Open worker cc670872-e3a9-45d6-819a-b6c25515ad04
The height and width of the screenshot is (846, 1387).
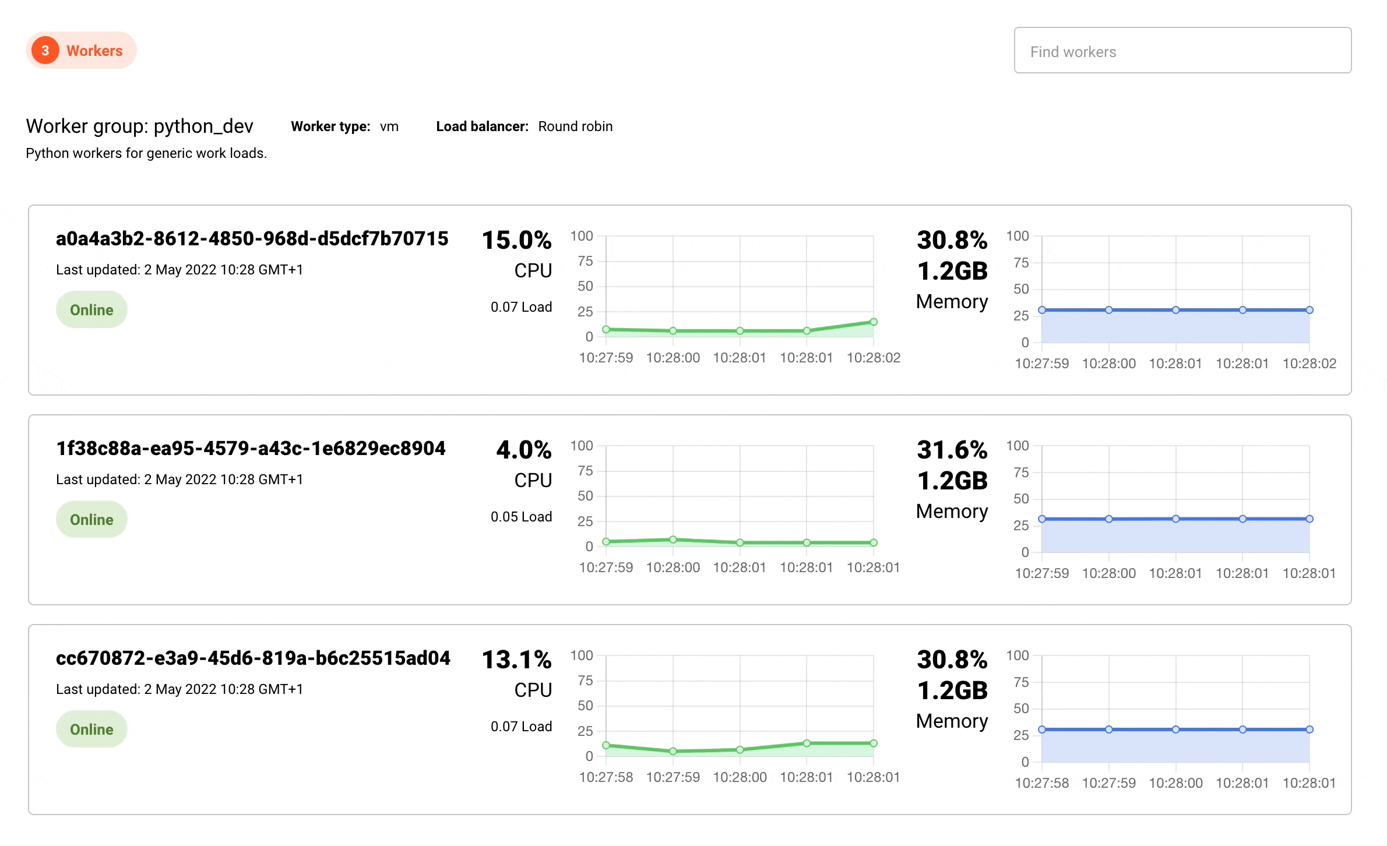[253, 658]
